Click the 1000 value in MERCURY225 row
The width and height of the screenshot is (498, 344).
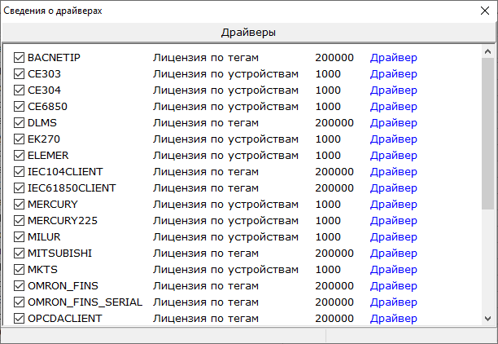point(328,221)
